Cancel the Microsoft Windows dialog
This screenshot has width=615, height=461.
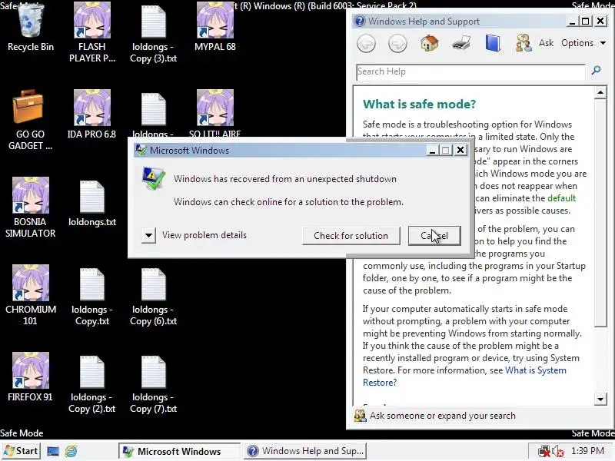(434, 236)
